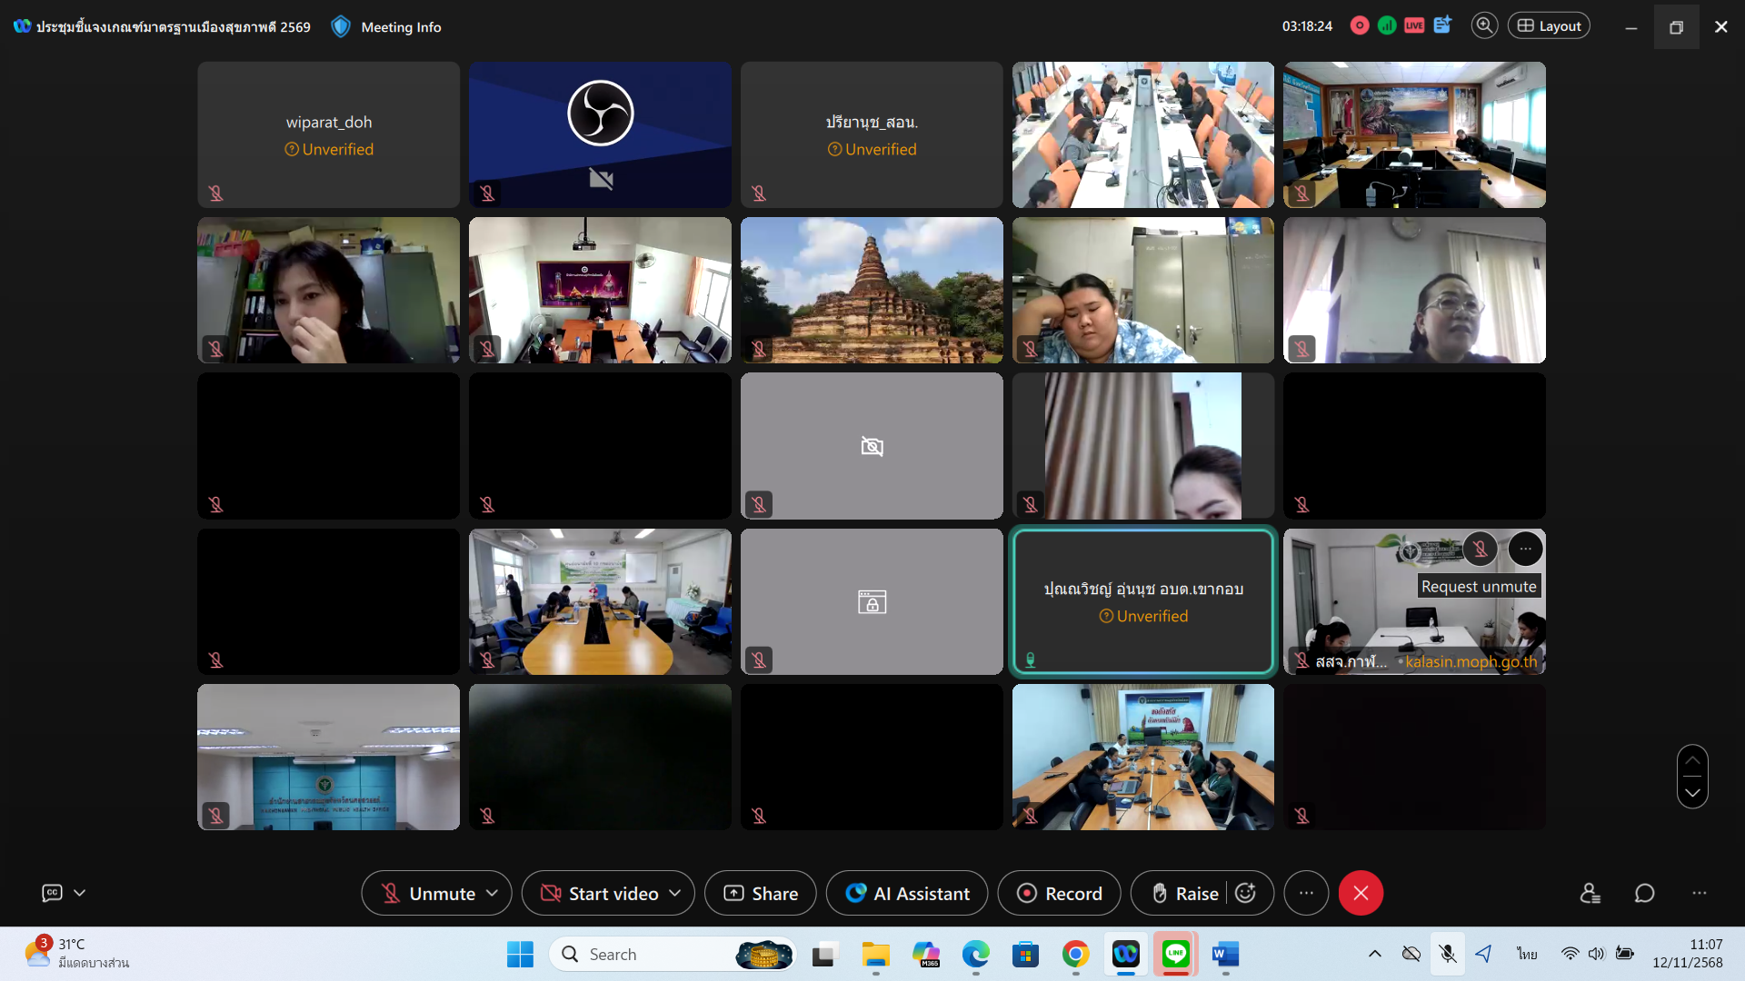Expand audio options arrow beside Unmute
The image size is (1745, 981).
493,894
